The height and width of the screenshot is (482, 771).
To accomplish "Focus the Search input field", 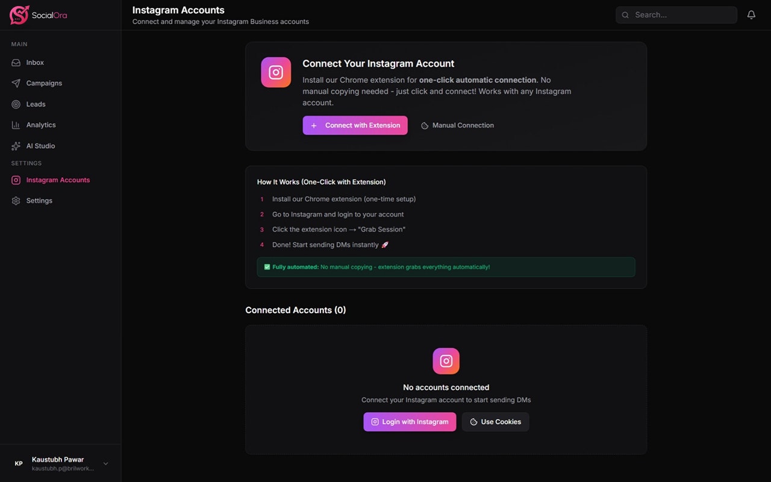I will (681, 15).
